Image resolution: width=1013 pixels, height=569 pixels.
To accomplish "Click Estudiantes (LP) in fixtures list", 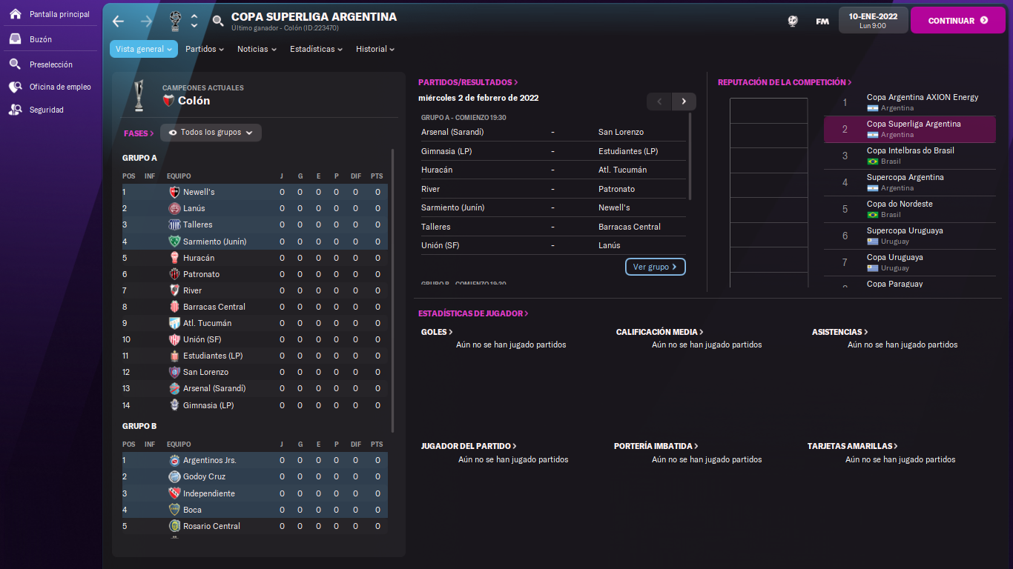I will (628, 151).
